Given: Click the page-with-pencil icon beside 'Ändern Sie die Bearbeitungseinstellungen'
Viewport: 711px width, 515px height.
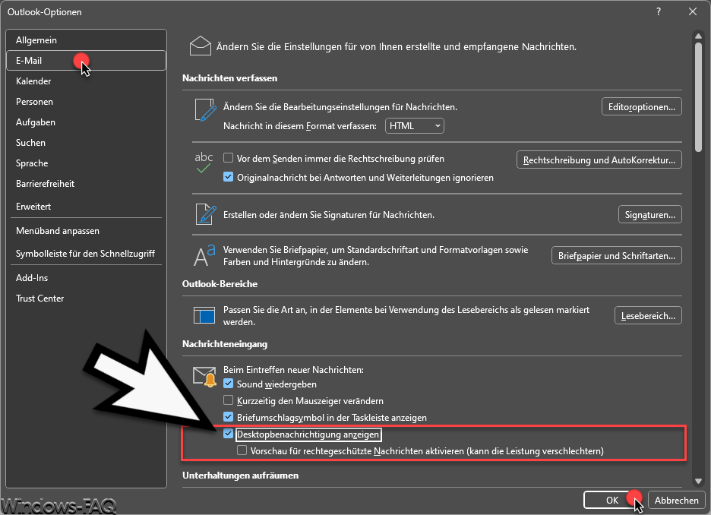Looking at the screenshot, I should click(205, 110).
